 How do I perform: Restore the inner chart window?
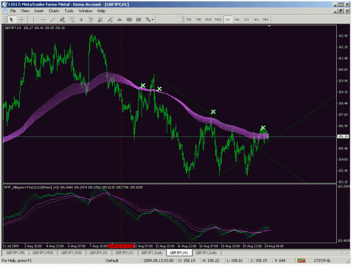pos(341,11)
